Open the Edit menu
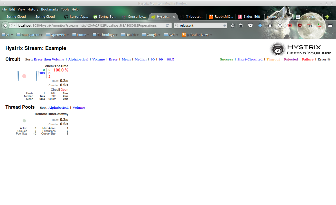 tap(12, 9)
